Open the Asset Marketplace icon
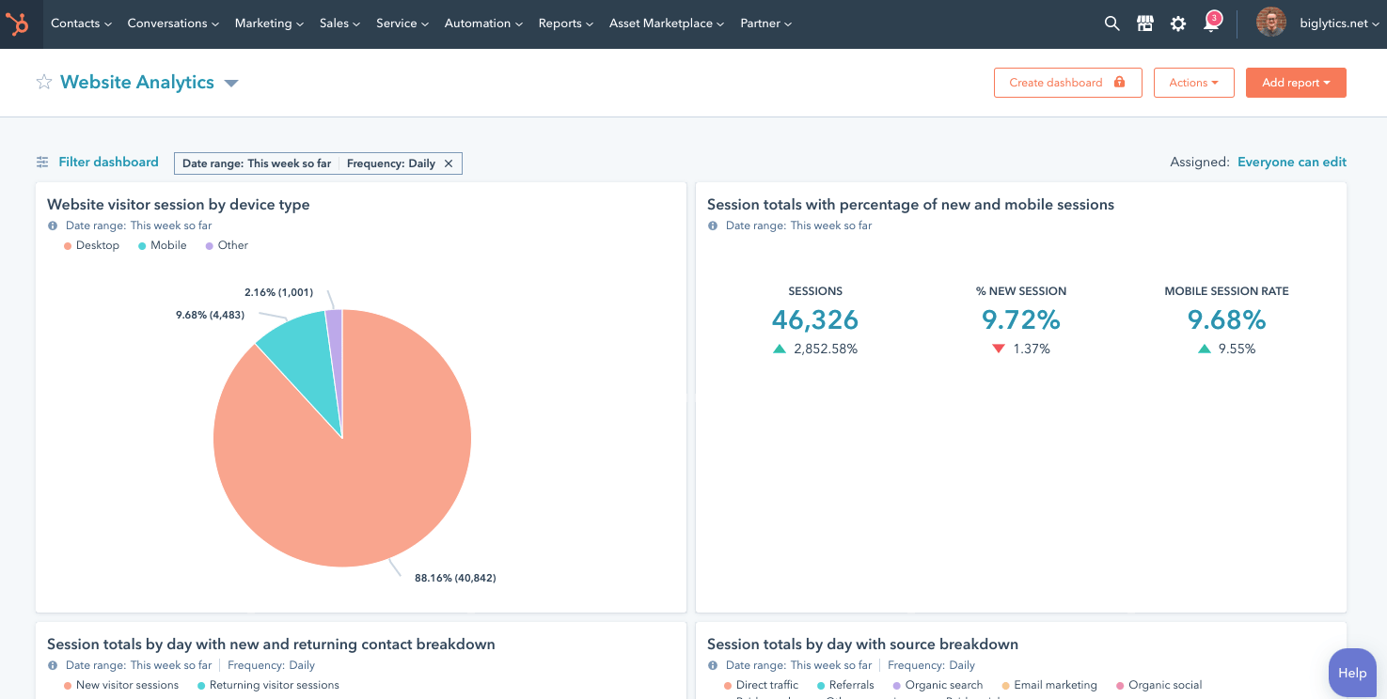The height and width of the screenshot is (699, 1387). tap(1144, 23)
